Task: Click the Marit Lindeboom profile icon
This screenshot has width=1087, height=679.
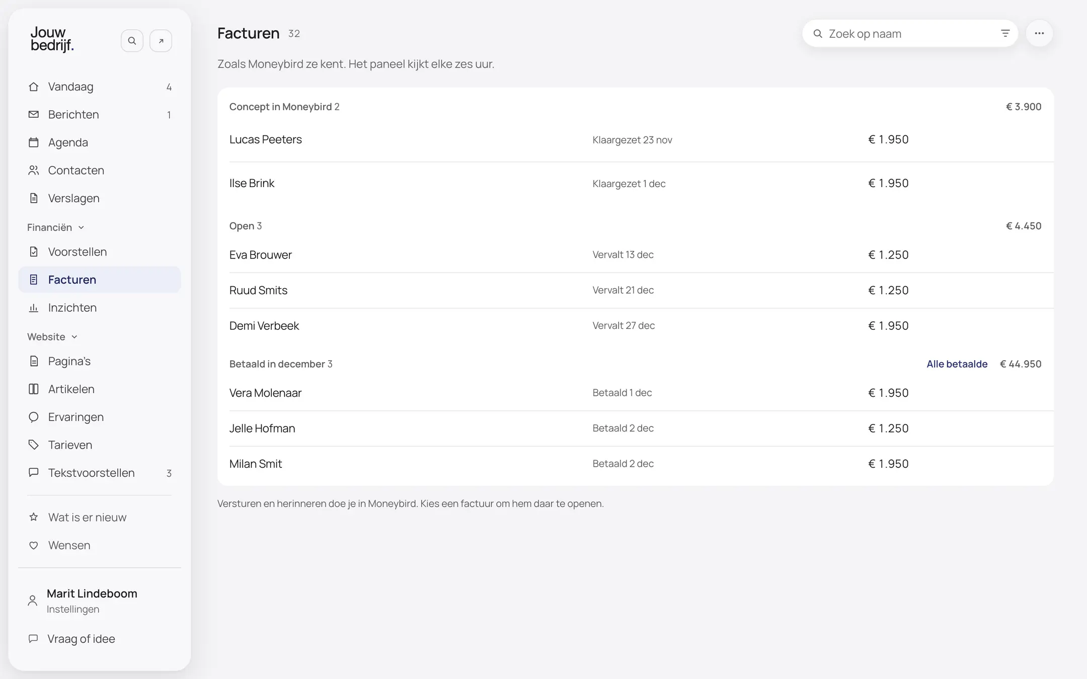Action: (x=33, y=601)
